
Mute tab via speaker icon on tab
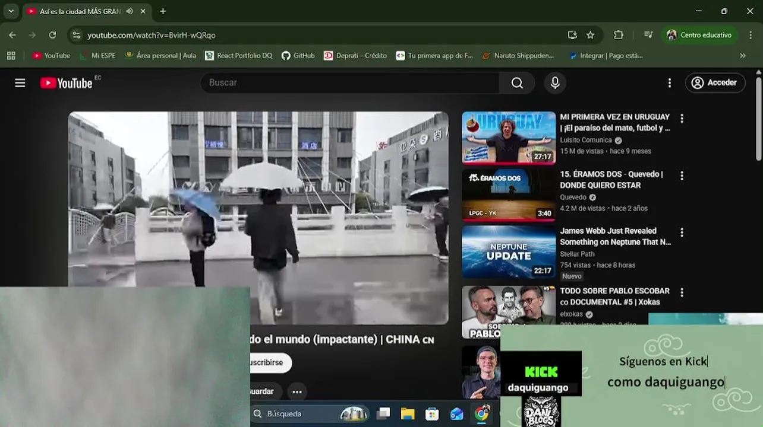click(x=130, y=11)
